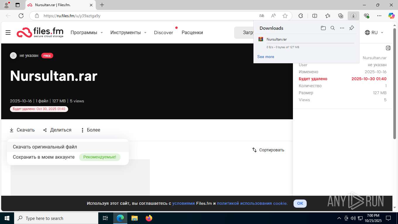This screenshot has height=224, width=398.
Task: Open Сортировать sort options
Action: coord(268,150)
